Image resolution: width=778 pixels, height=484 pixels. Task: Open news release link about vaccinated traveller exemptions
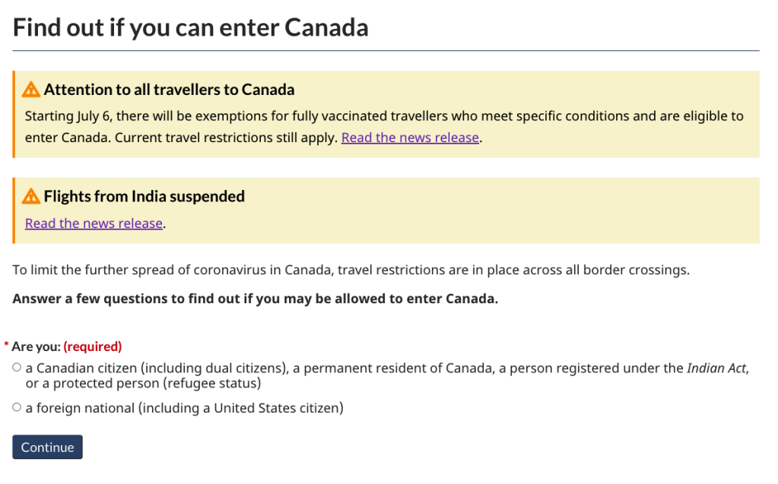point(410,138)
